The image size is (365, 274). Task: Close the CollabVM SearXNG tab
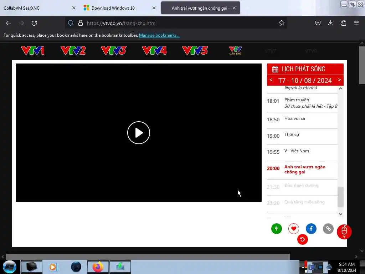click(74, 8)
